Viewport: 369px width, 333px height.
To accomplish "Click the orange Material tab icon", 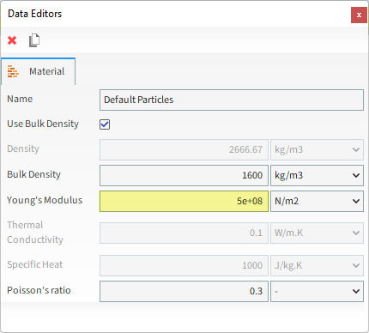I will 13,71.
